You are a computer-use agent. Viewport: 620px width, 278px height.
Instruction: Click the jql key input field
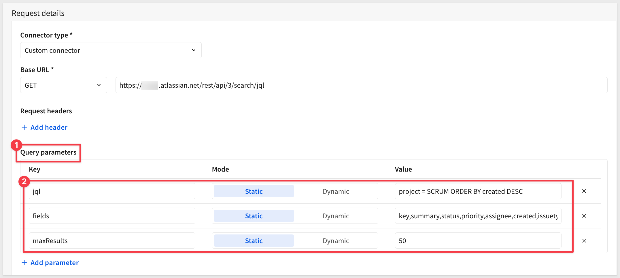(112, 191)
